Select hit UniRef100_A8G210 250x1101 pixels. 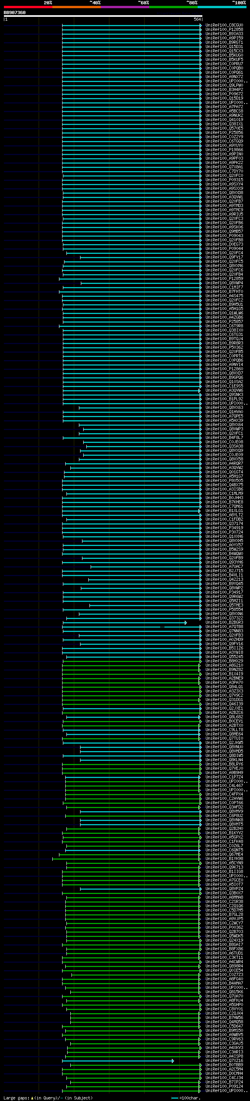point(224,666)
